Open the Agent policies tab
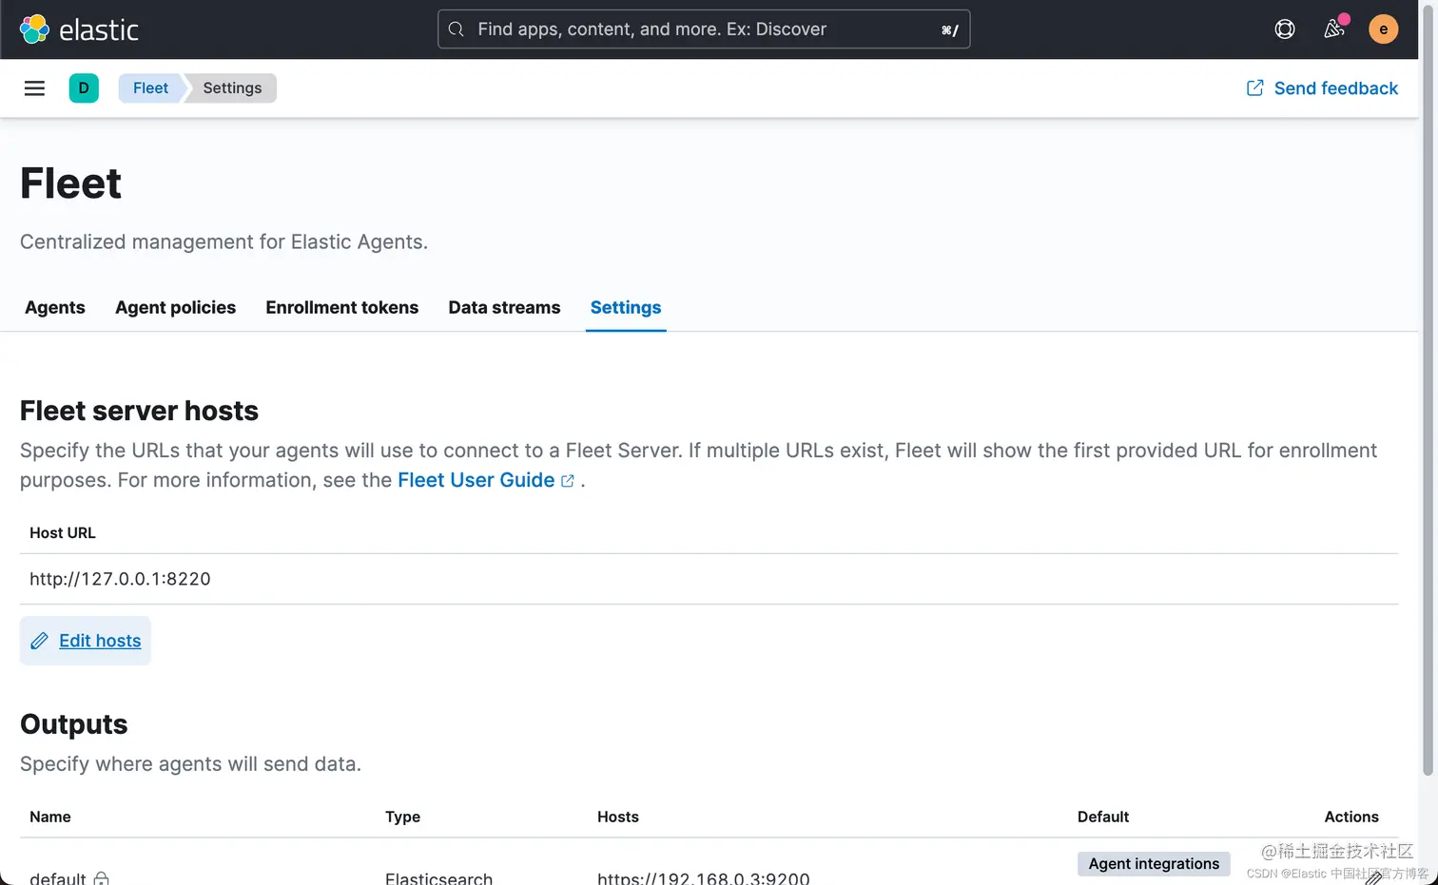Screen dimensions: 1438x885 pyautogui.click(x=175, y=307)
